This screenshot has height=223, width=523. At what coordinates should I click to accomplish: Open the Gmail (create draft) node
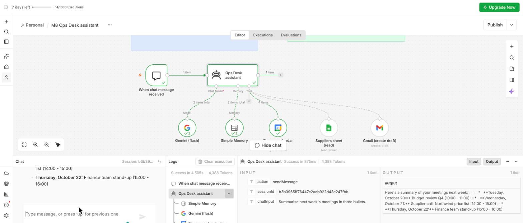[x=380, y=128]
